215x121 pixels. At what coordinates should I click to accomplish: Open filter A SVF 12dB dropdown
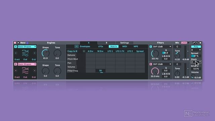click(x=162, y=47)
